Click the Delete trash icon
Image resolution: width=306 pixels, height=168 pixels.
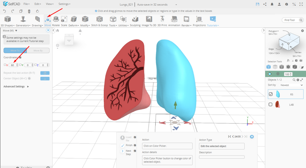[x=29, y=11]
